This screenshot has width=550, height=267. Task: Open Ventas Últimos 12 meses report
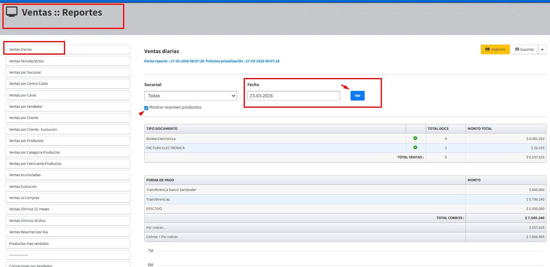click(68, 209)
